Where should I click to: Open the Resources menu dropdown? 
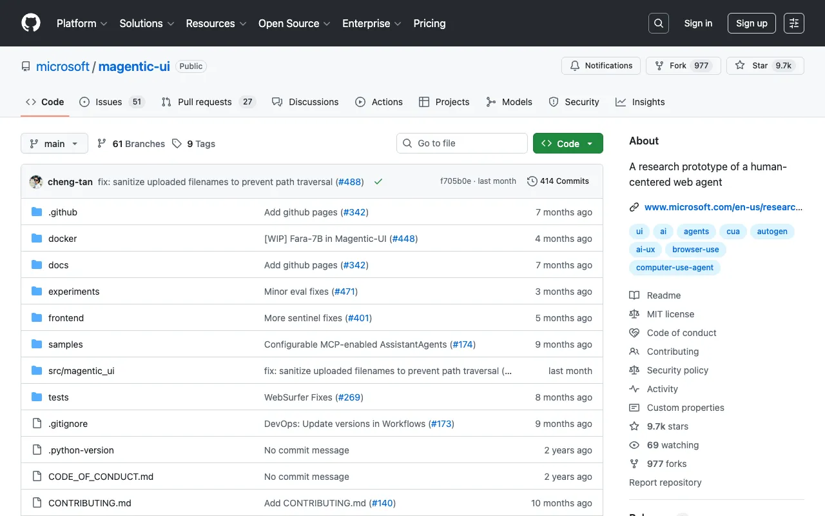pos(216,23)
